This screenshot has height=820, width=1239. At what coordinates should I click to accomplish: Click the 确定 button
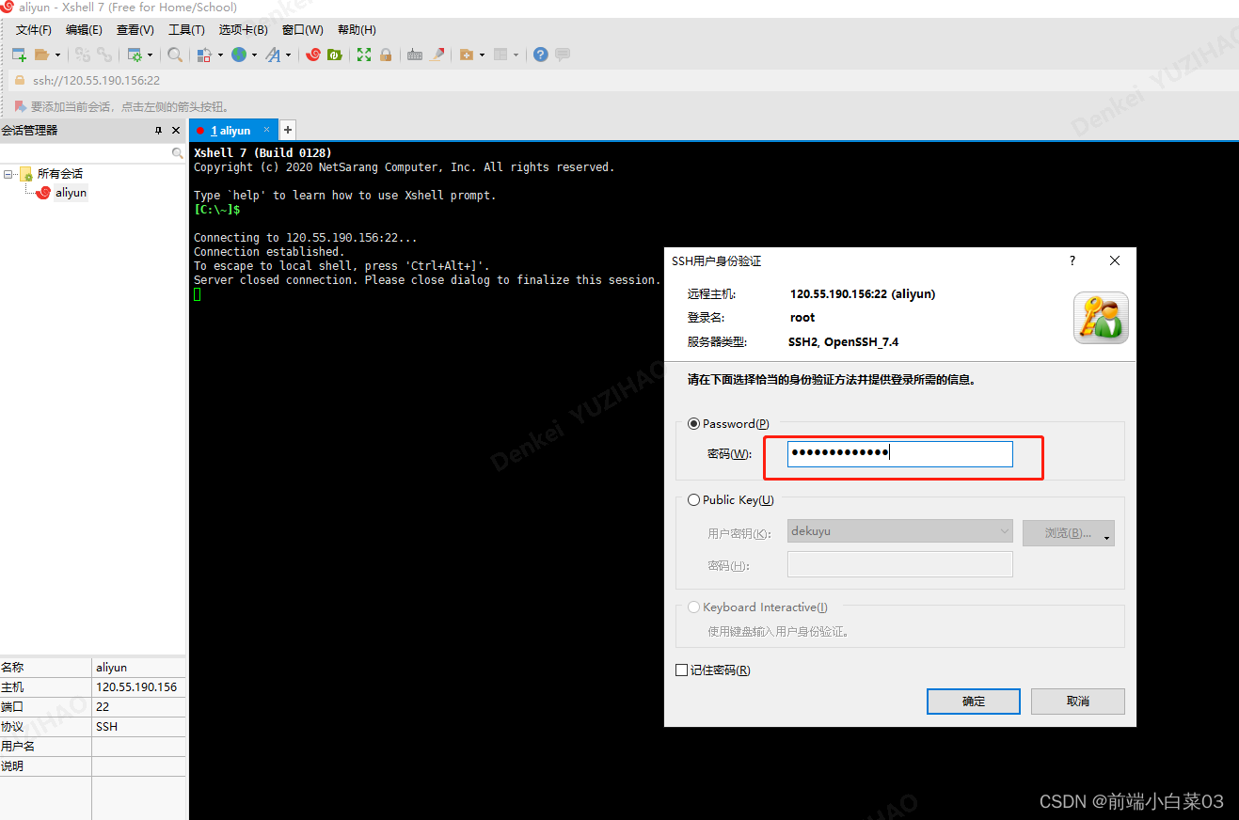(974, 702)
